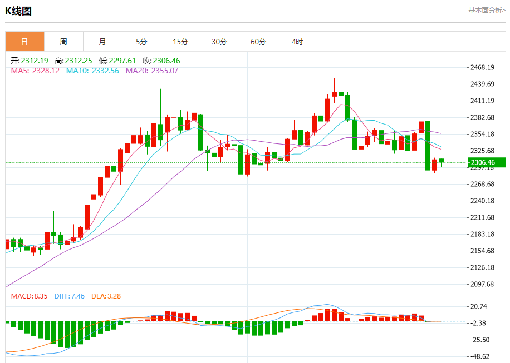
Task: Click the MACD:8.35 indicator label
Action: (30, 296)
